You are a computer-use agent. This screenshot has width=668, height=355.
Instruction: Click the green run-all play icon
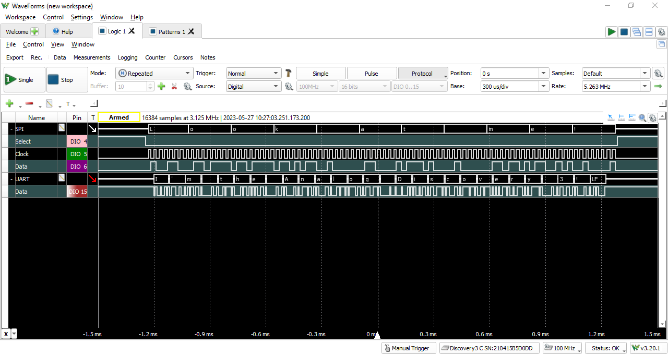(x=611, y=32)
